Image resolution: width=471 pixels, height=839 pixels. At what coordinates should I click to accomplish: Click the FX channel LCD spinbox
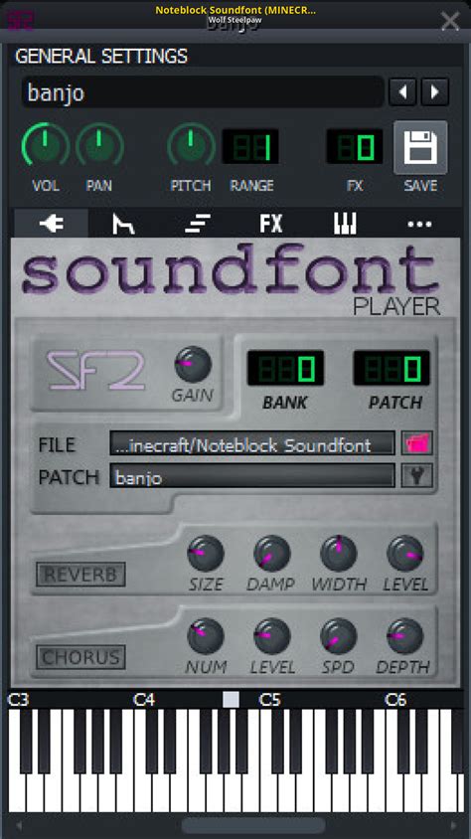[x=355, y=146]
